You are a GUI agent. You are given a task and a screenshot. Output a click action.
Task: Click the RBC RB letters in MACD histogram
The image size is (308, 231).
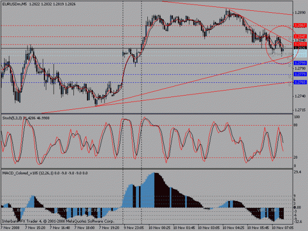(x=92, y=210)
